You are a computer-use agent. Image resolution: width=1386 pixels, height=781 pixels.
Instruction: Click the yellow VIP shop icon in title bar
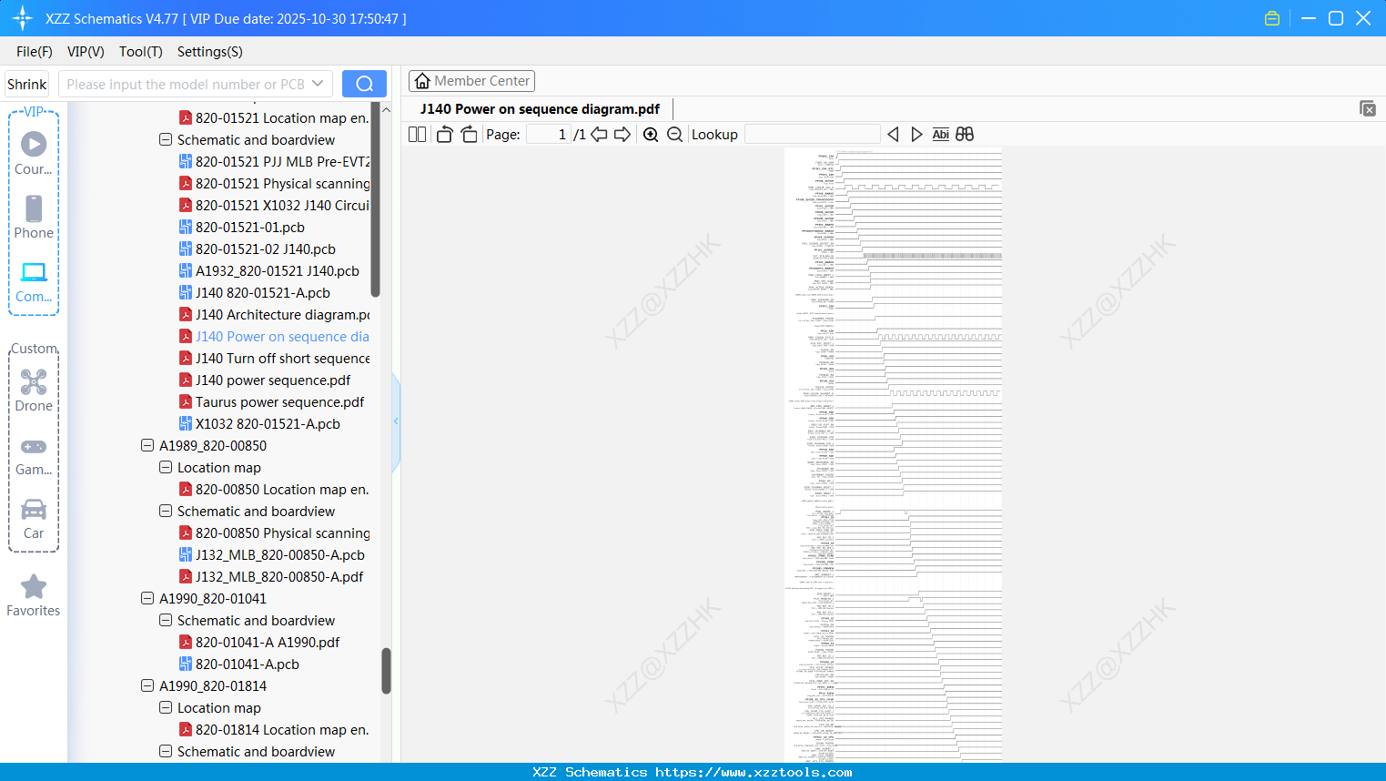[1272, 18]
